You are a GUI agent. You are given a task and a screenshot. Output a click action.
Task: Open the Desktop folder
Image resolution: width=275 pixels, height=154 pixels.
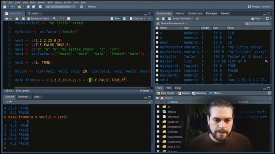(173, 132)
